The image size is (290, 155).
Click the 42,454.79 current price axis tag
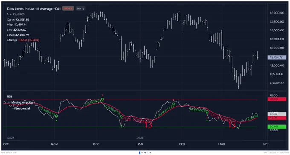(x=277, y=57)
